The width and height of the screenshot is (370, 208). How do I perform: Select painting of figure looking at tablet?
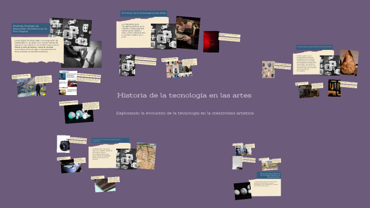[x=188, y=33]
